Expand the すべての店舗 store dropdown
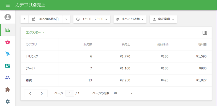Image resolution: width=217 pixels, height=106 pixels. tap(130, 19)
